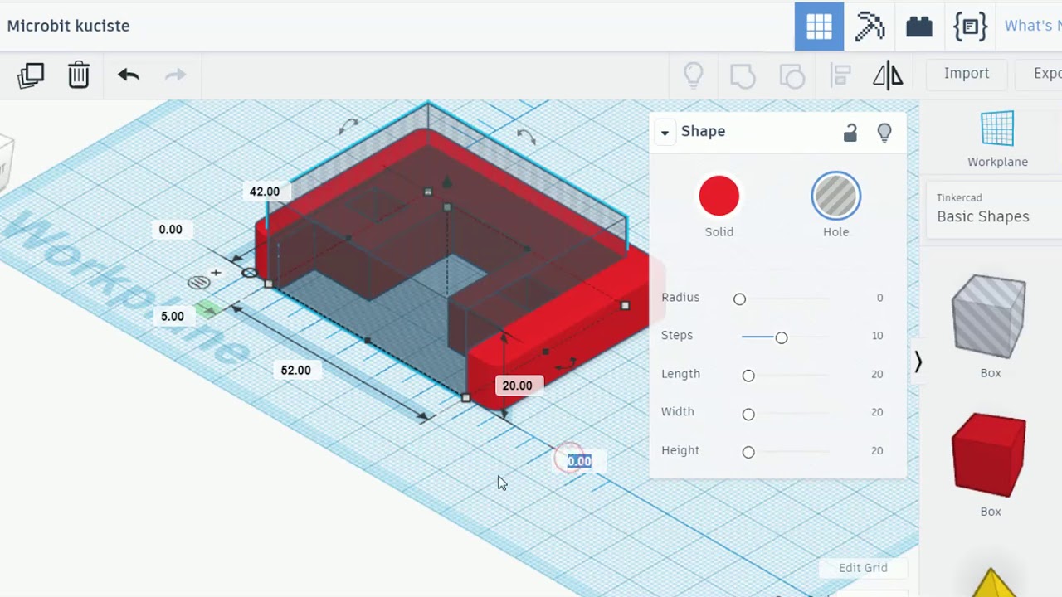
Task: Open the What's New link
Action: click(x=1032, y=27)
